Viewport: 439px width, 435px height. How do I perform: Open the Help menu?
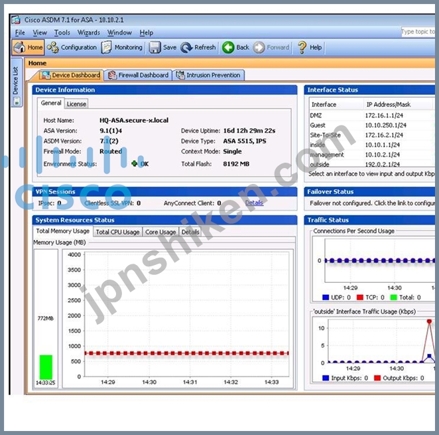pos(147,33)
